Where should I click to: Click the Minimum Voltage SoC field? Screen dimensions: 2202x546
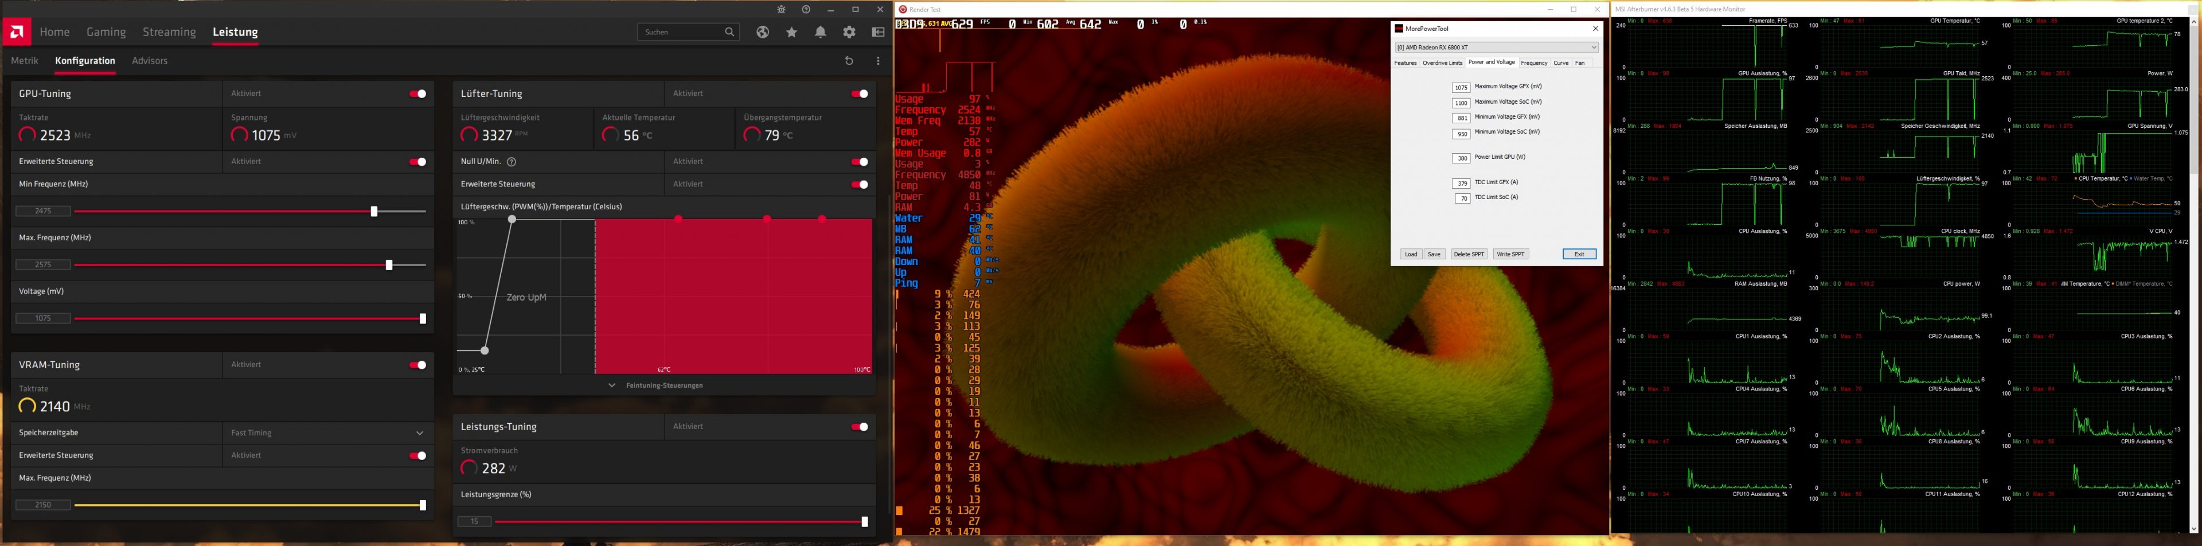pyautogui.click(x=1461, y=133)
